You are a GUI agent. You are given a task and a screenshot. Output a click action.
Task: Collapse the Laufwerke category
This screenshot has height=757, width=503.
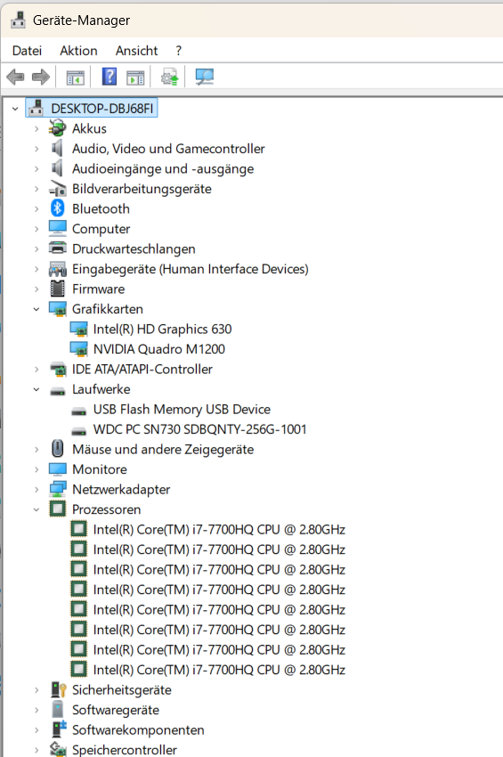[x=37, y=389]
